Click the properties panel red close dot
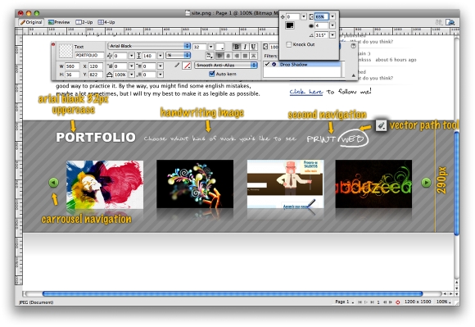Viewport: 475px width, 327px height. (53, 44)
